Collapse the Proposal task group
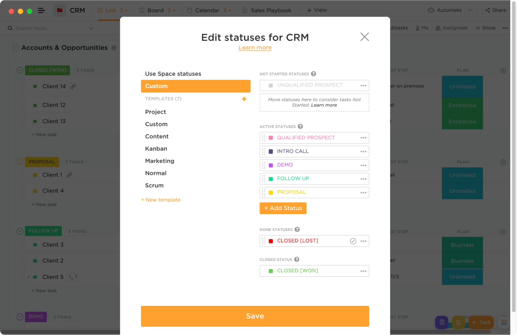Viewport: 517px width, 335px height. [x=20, y=162]
